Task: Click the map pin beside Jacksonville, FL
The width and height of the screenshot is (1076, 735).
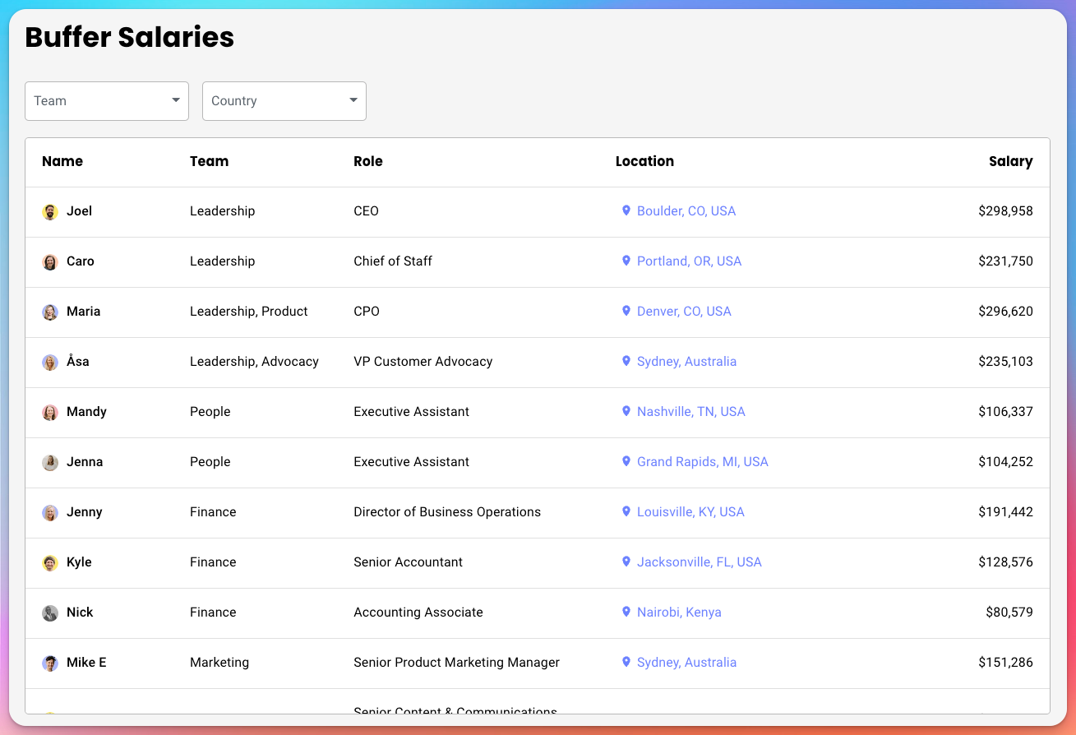Action: (x=626, y=562)
